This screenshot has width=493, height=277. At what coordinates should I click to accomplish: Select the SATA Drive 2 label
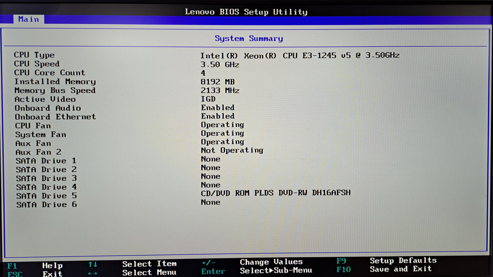[46, 169]
